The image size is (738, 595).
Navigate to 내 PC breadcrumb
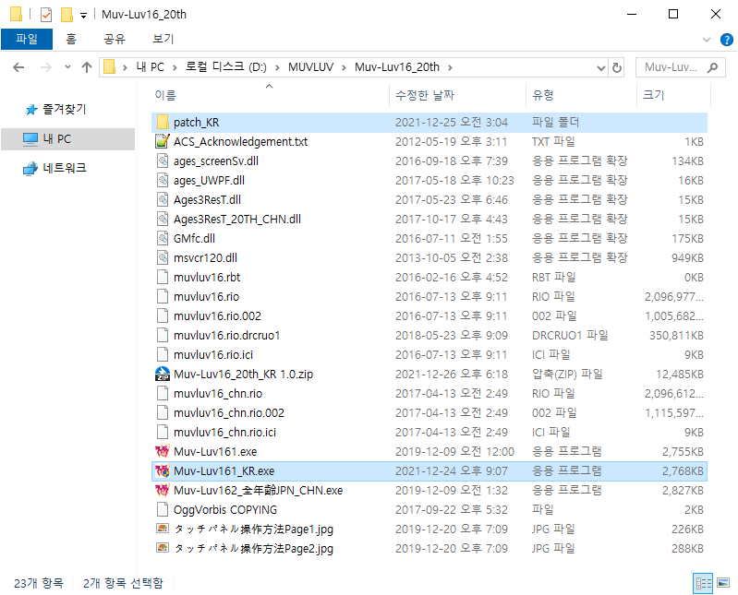coord(151,67)
